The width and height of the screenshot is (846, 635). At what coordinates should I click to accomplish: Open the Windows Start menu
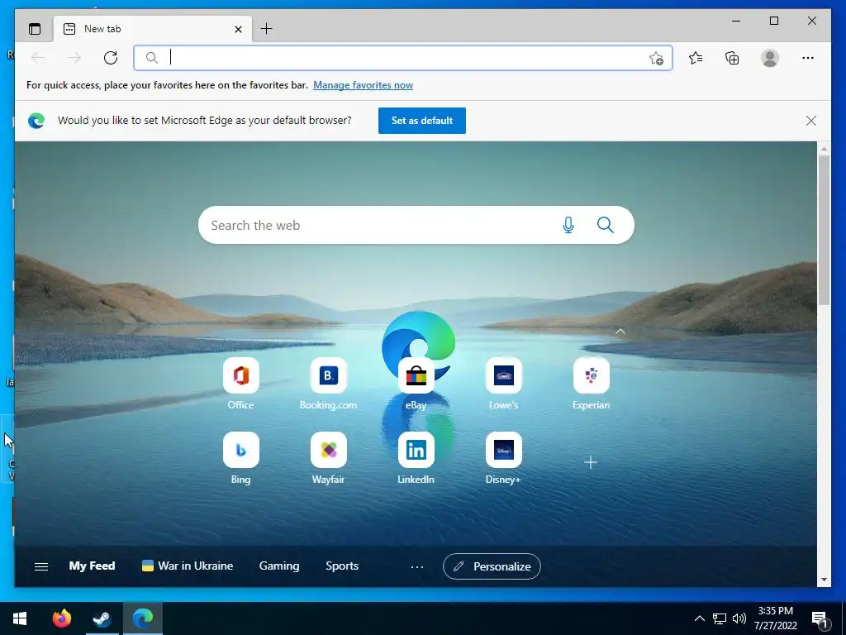pyautogui.click(x=20, y=618)
